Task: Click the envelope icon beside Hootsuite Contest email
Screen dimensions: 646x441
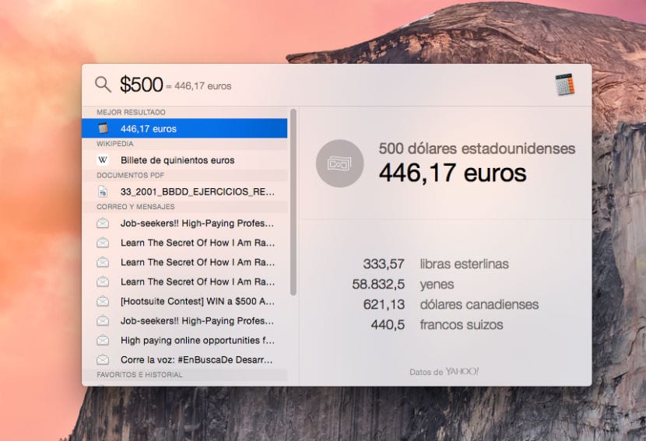Action: pos(103,301)
